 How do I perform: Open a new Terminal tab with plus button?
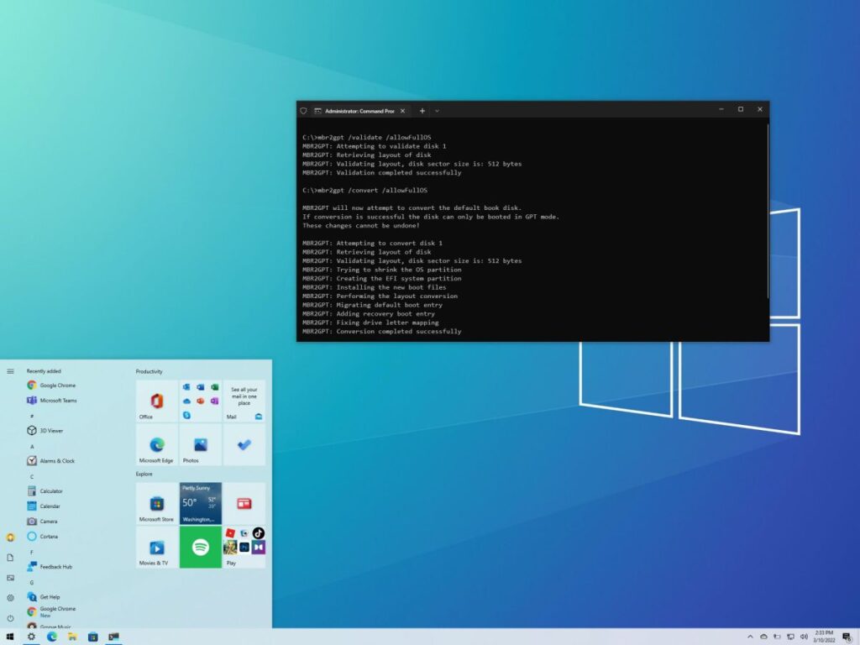[x=422, y=110]
